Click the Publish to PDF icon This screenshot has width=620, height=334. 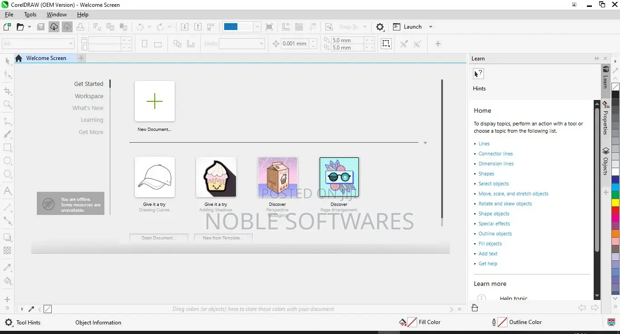[211, 27]
